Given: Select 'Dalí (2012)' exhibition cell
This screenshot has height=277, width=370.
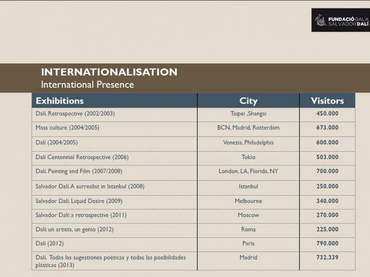Looking at the screenshot, I should coord(114,244).
